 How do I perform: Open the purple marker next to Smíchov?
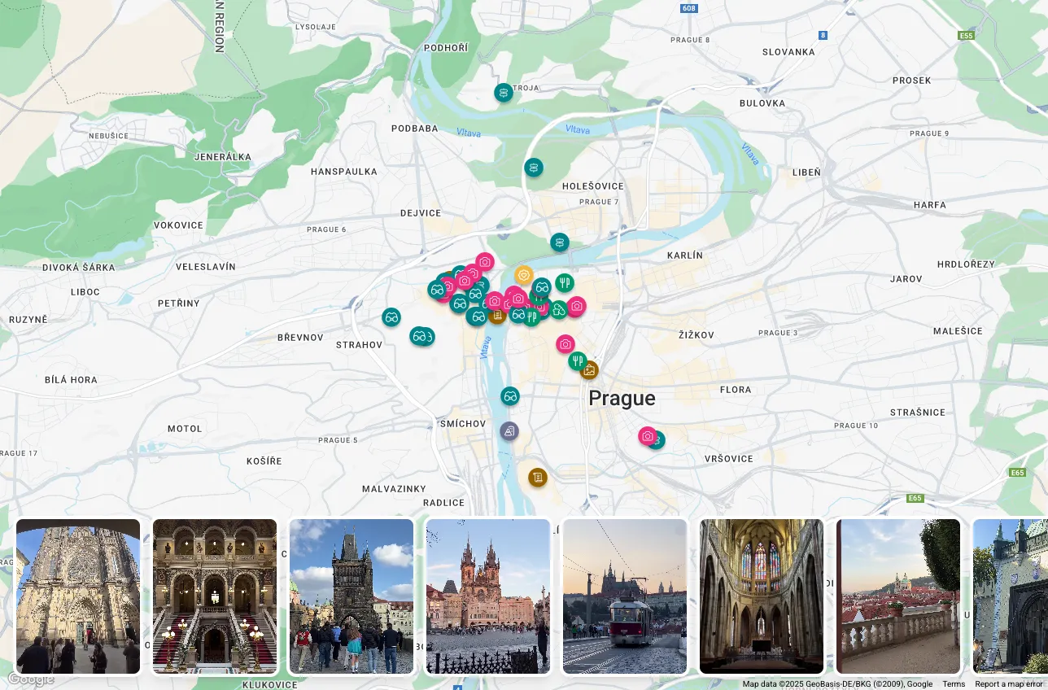(509, 431)
